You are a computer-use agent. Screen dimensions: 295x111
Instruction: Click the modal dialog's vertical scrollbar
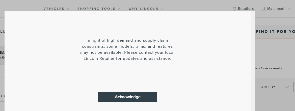pyautogui.click(x=253, y=61)
